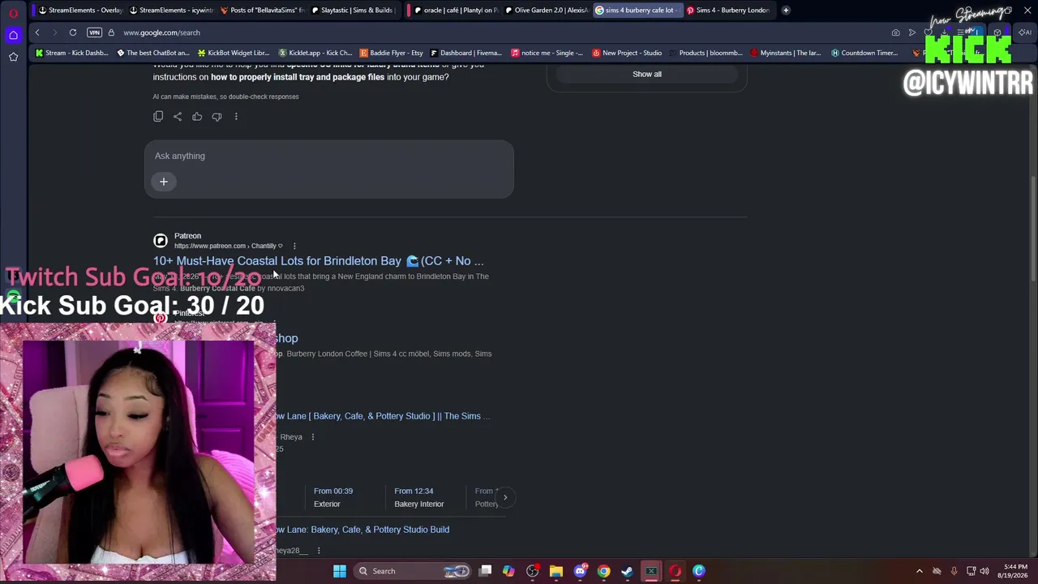The width and height of the screenshot is (1038, 584).
Task: Open the Countdown Timer bookmark
Action: (864, 53)
